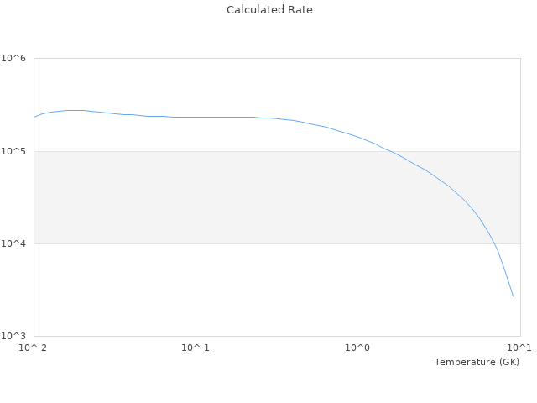The width and height of the screenshot is (537, 403).
Task: Click the 10^1 x-axis tick label
Action: tap(519, 348)
